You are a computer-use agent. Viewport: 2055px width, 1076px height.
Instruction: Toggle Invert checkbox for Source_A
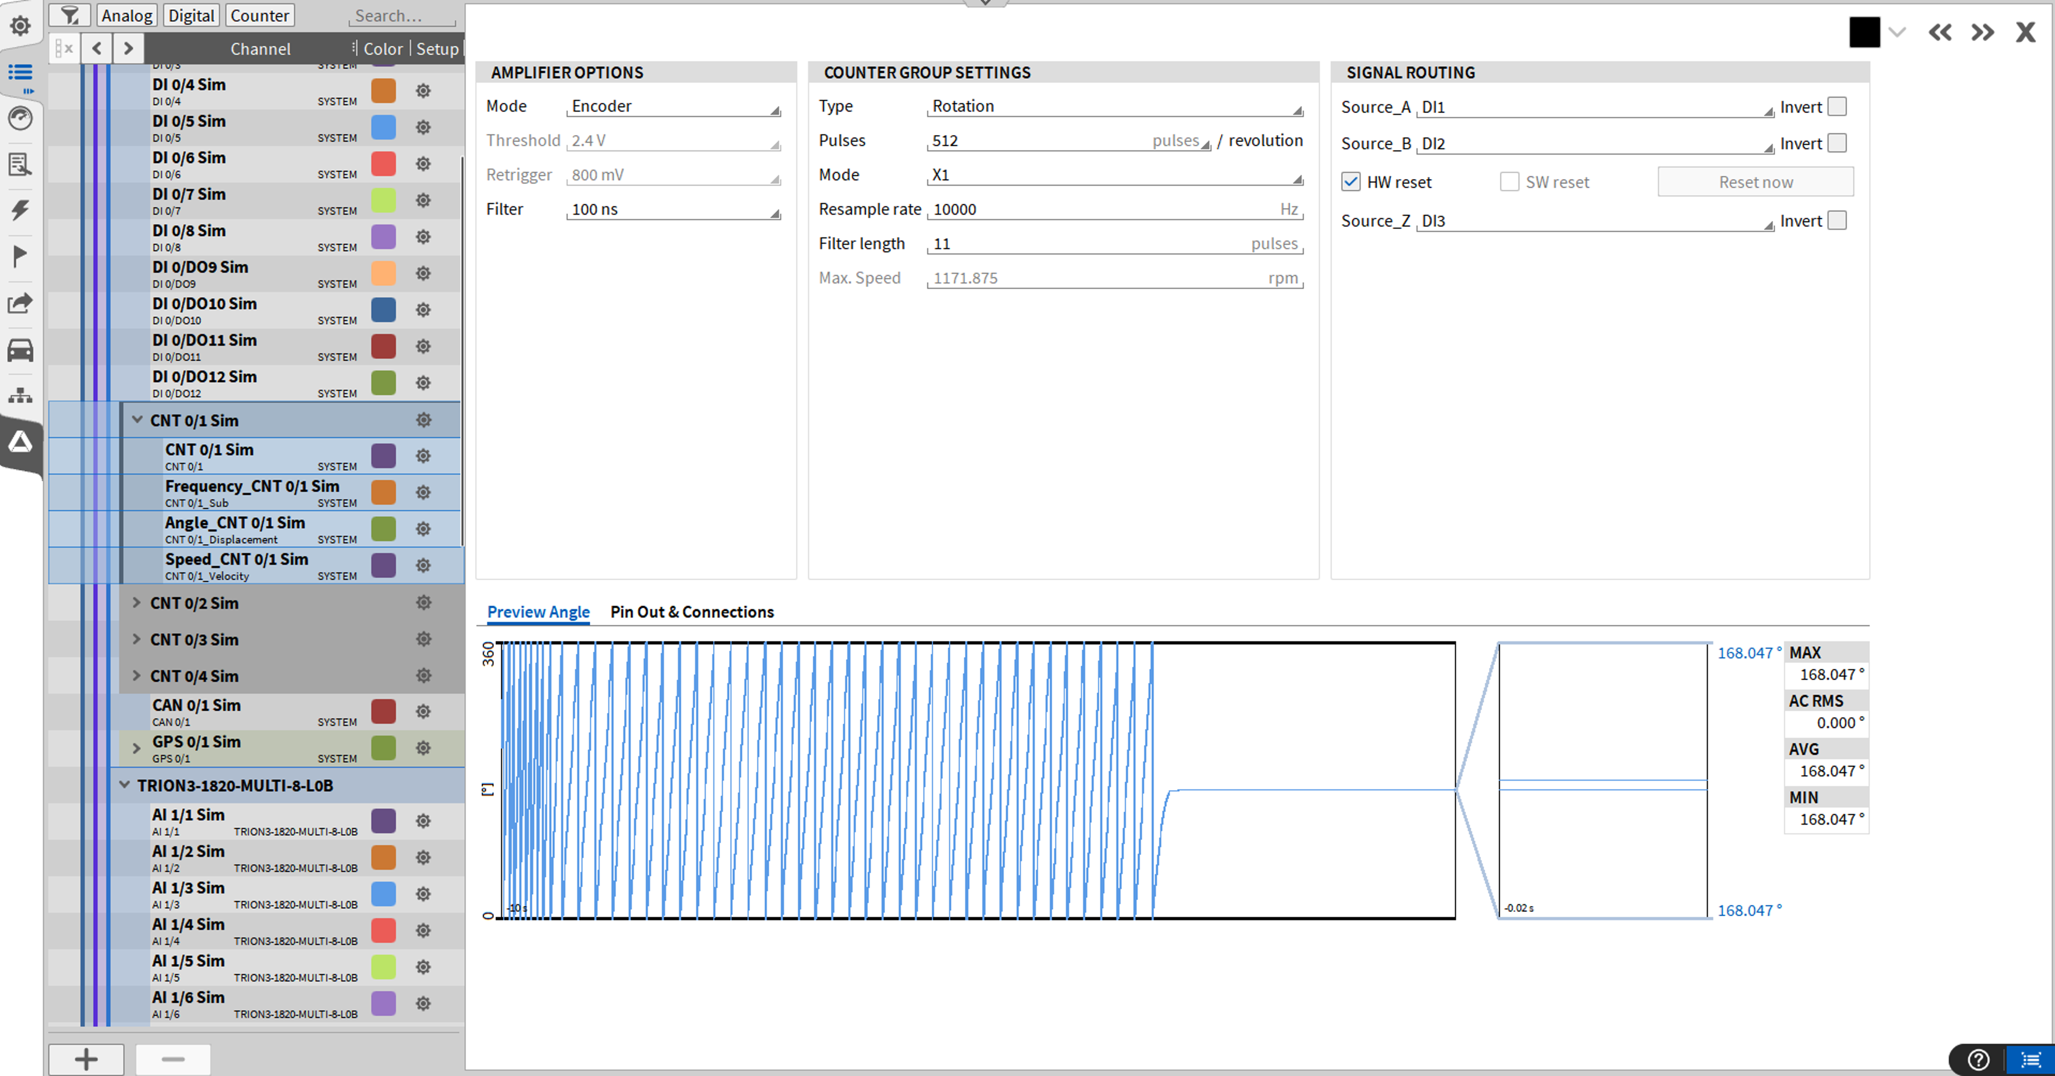pyautogui.click(x=1837, y=106)
